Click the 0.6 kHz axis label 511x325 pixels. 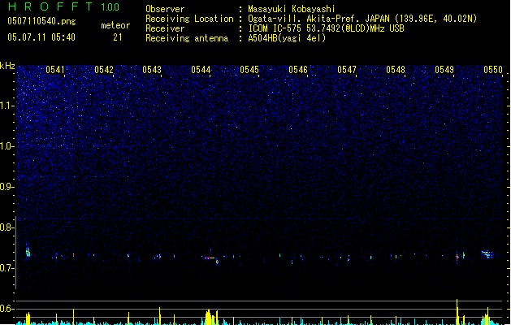6,309
